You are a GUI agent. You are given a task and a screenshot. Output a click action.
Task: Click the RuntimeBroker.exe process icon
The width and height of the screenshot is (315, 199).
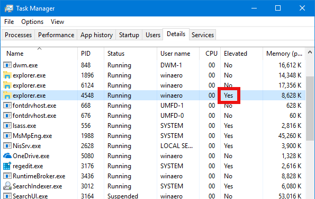pos(7,176)
